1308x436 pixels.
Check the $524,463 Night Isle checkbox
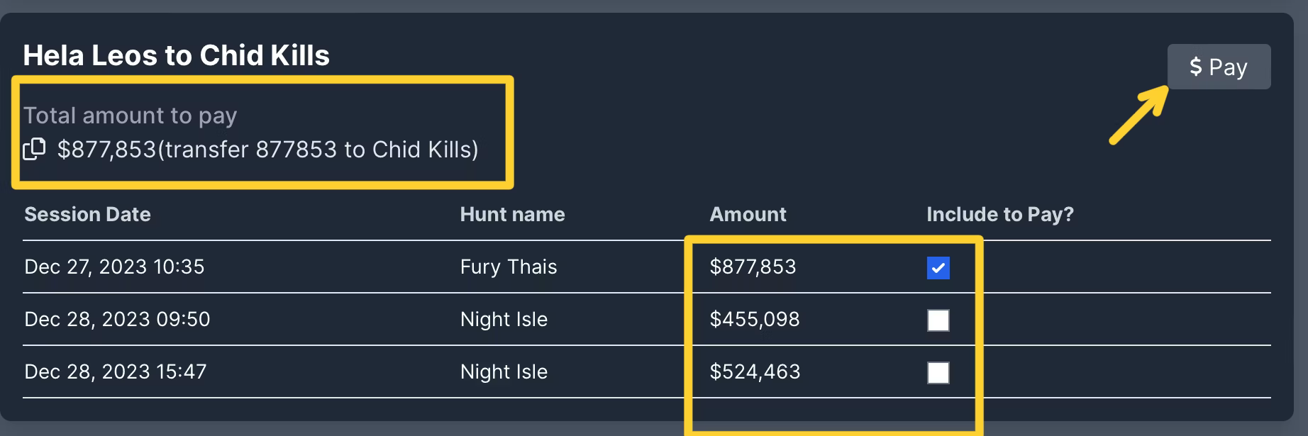938,373
